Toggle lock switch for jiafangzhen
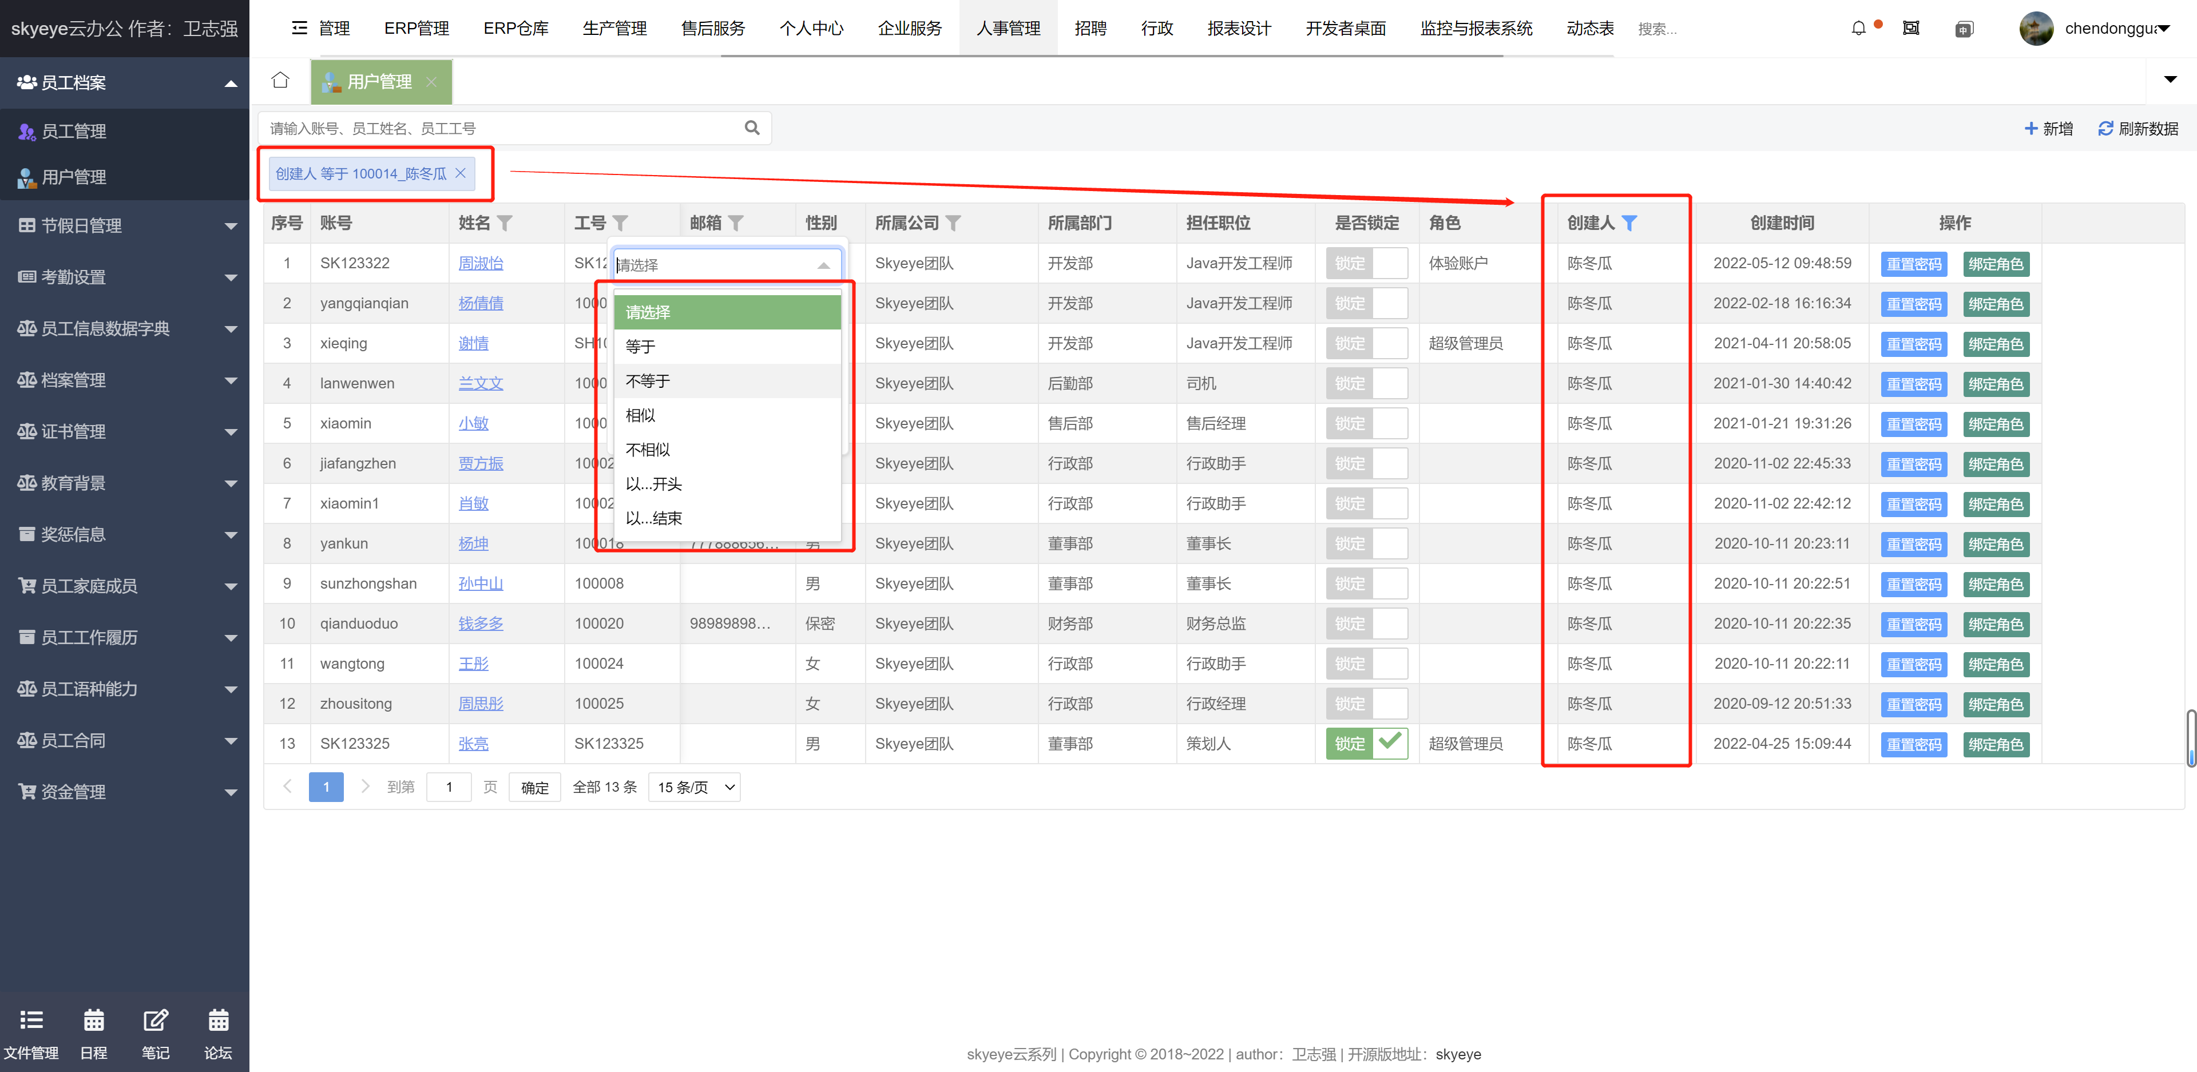 pyautogui.click(x=1366, y=464)
